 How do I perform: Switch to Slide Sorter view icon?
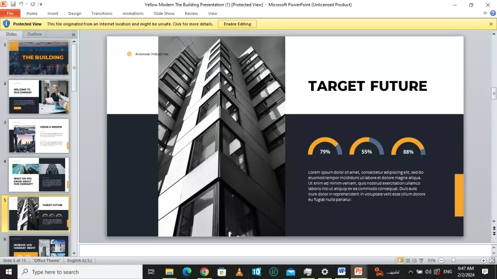coord(408,260)
